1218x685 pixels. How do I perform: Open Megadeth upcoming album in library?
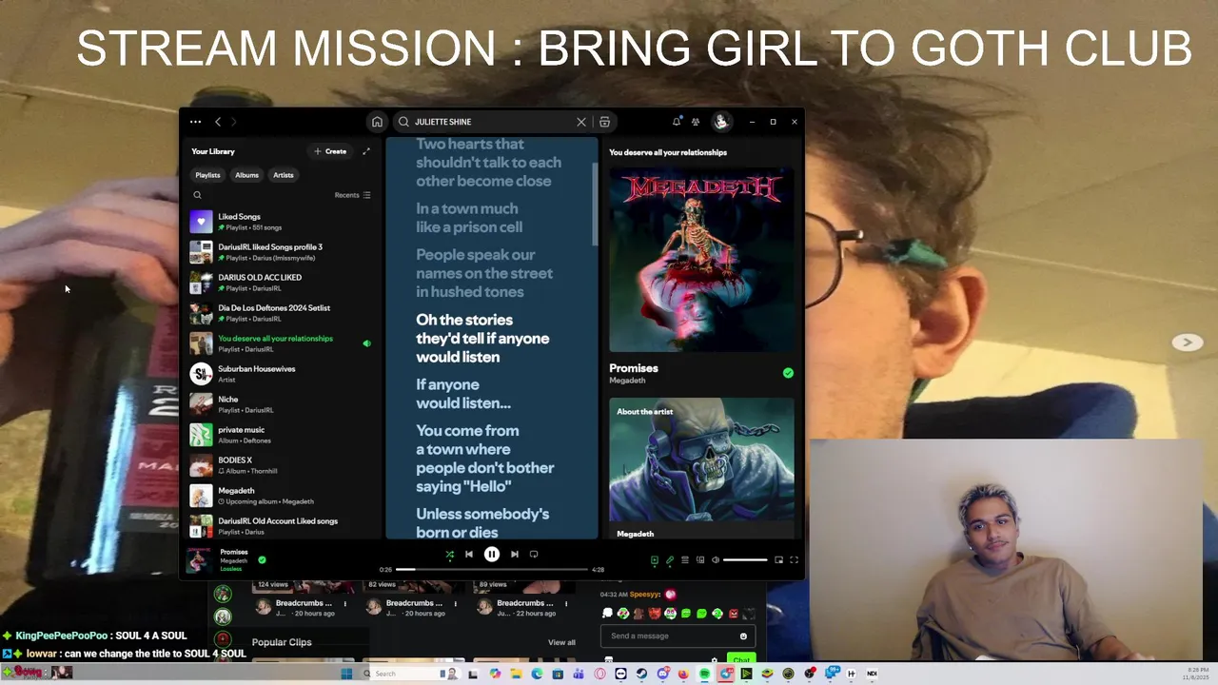282,496
